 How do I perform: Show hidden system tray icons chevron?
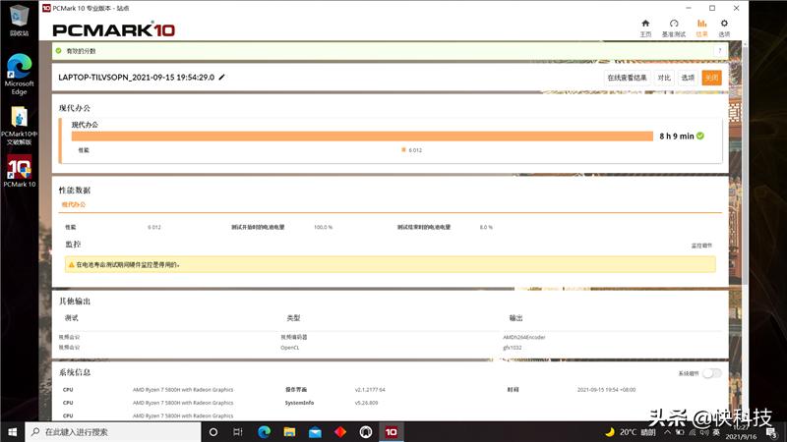(x=668, y=431)
